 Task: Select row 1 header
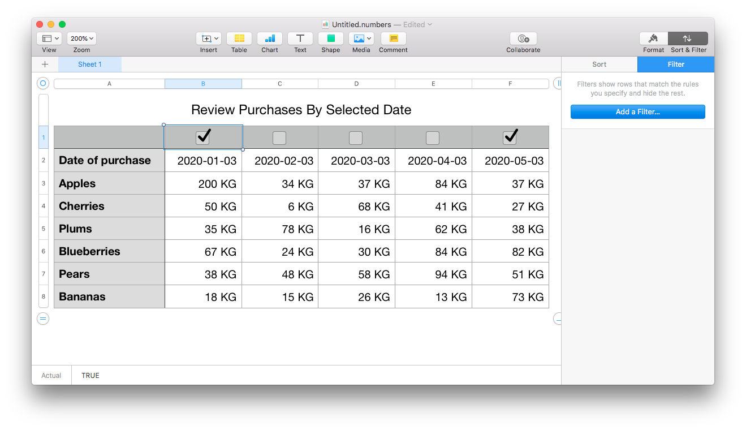pos(44,137)
